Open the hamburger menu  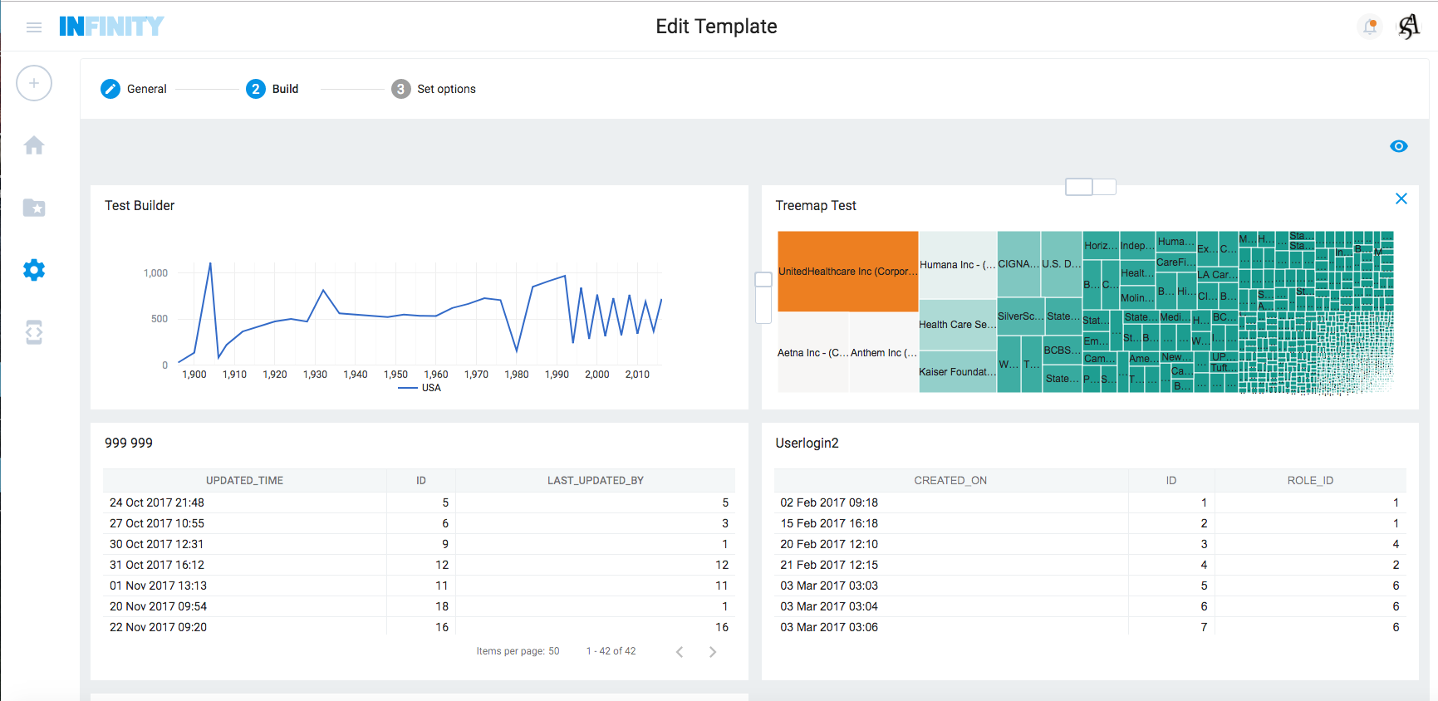click(34, 27)
